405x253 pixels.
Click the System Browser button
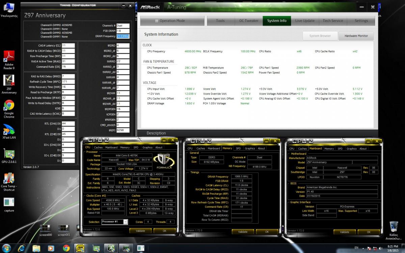[320, 36]
